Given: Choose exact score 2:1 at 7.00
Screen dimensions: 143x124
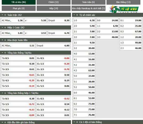Looking at the screenshot, I should (x=84, y=31).
